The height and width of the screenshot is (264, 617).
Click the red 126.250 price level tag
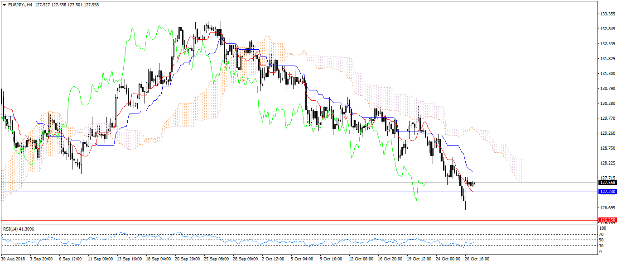(607, 220)
